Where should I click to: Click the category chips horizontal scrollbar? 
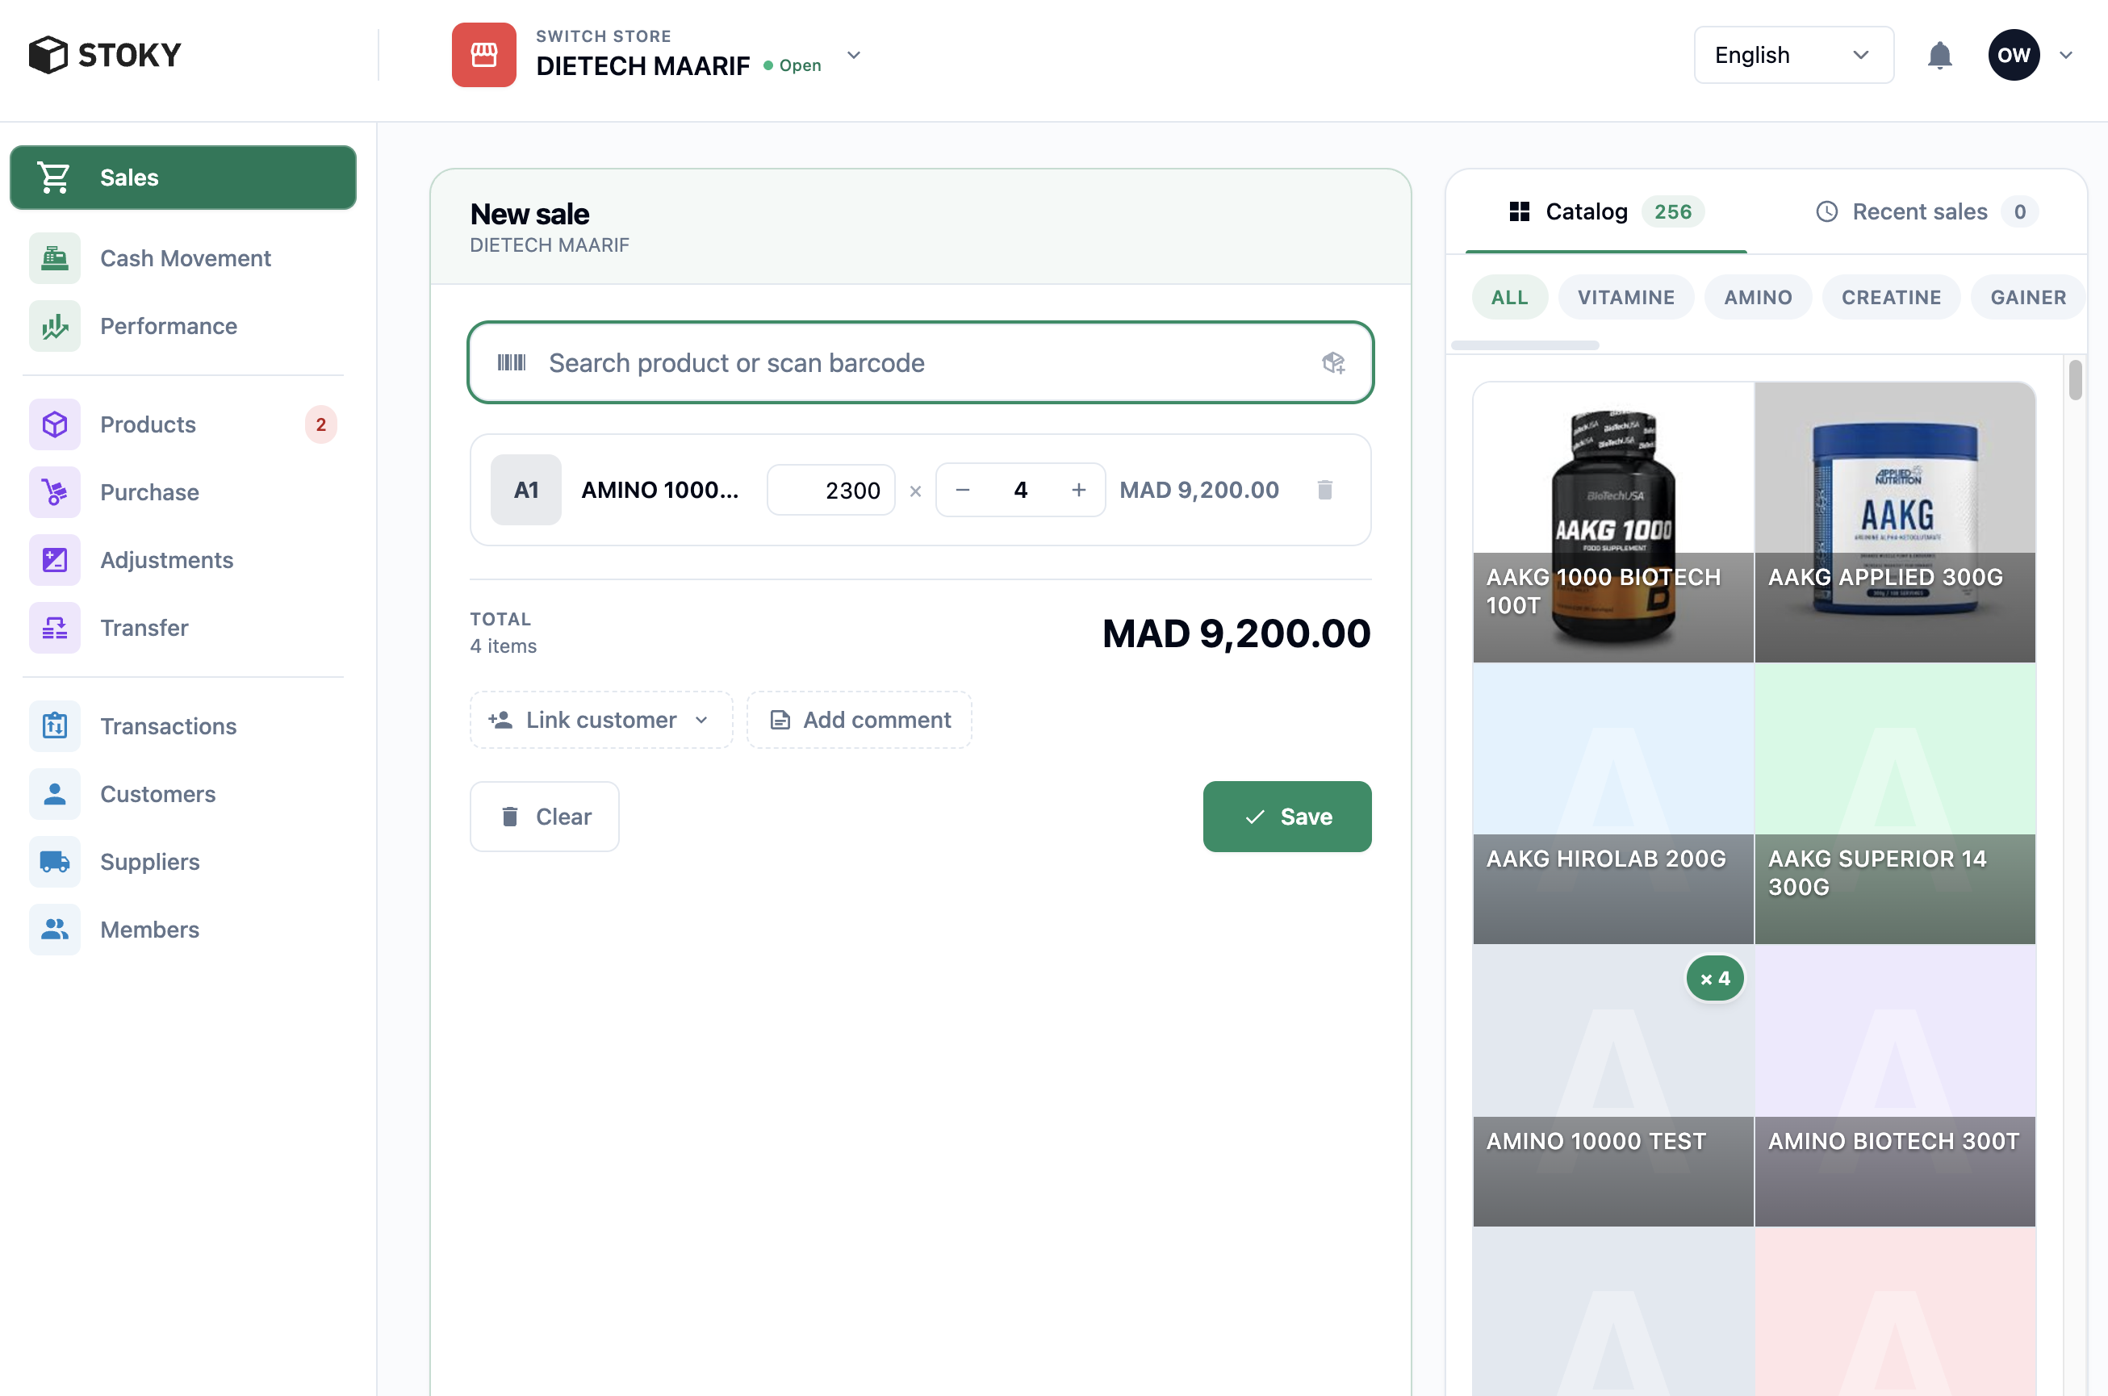pyautogui.click(x=1525, y=345)
